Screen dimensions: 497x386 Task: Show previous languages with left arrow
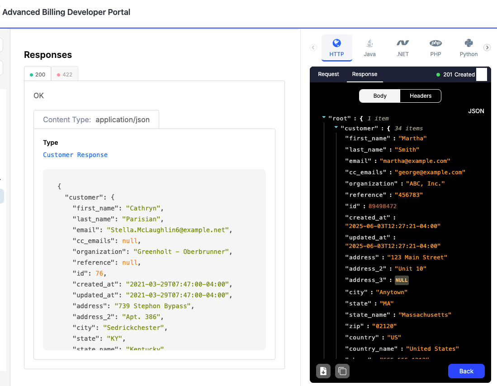click(x=313, y=48)
